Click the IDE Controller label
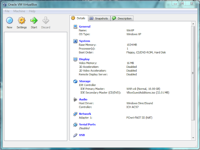The width and height of the screenshot is (200, 150). tap(87, 85)
